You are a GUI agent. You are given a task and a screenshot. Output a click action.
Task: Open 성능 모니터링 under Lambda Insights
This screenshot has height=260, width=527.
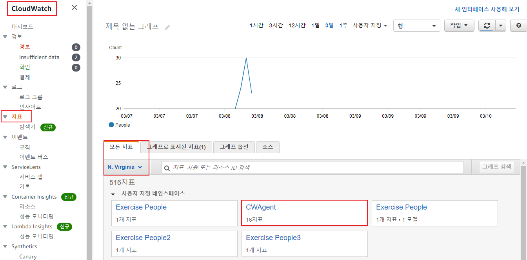tap(36, 236)
